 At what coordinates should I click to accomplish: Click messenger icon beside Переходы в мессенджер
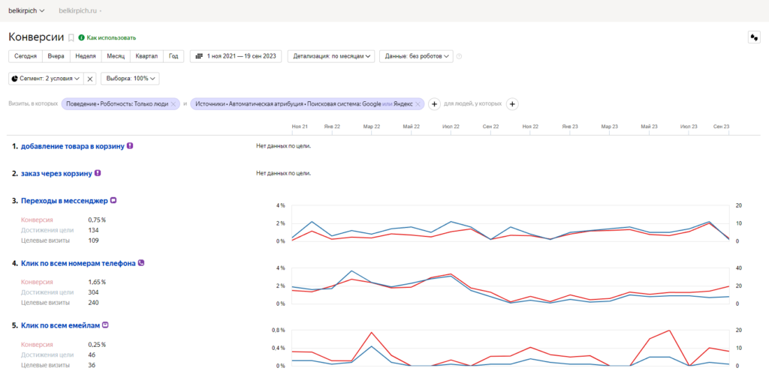click(113, 200)
